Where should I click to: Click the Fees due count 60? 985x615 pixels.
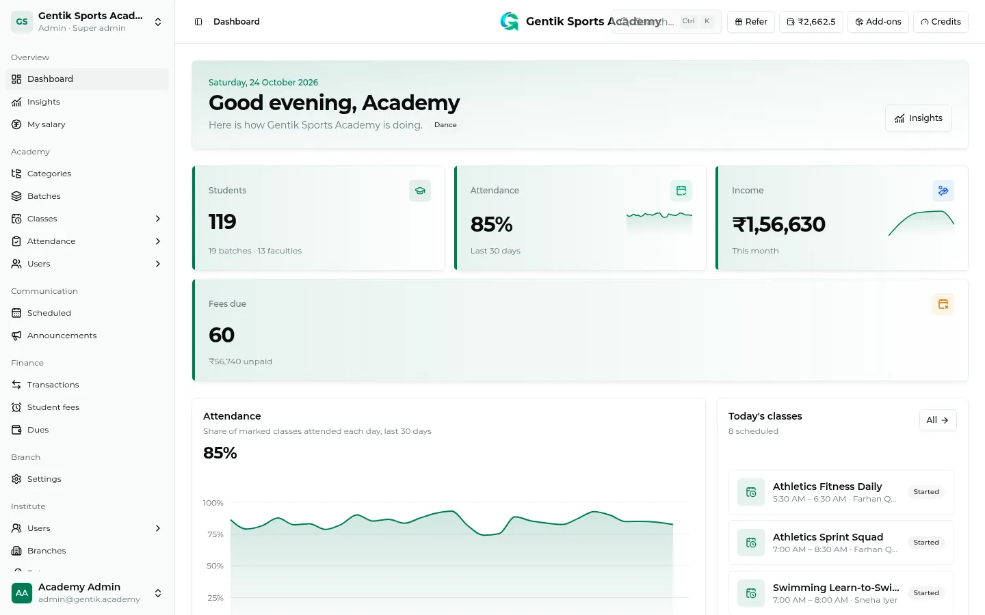coord(222,335)
